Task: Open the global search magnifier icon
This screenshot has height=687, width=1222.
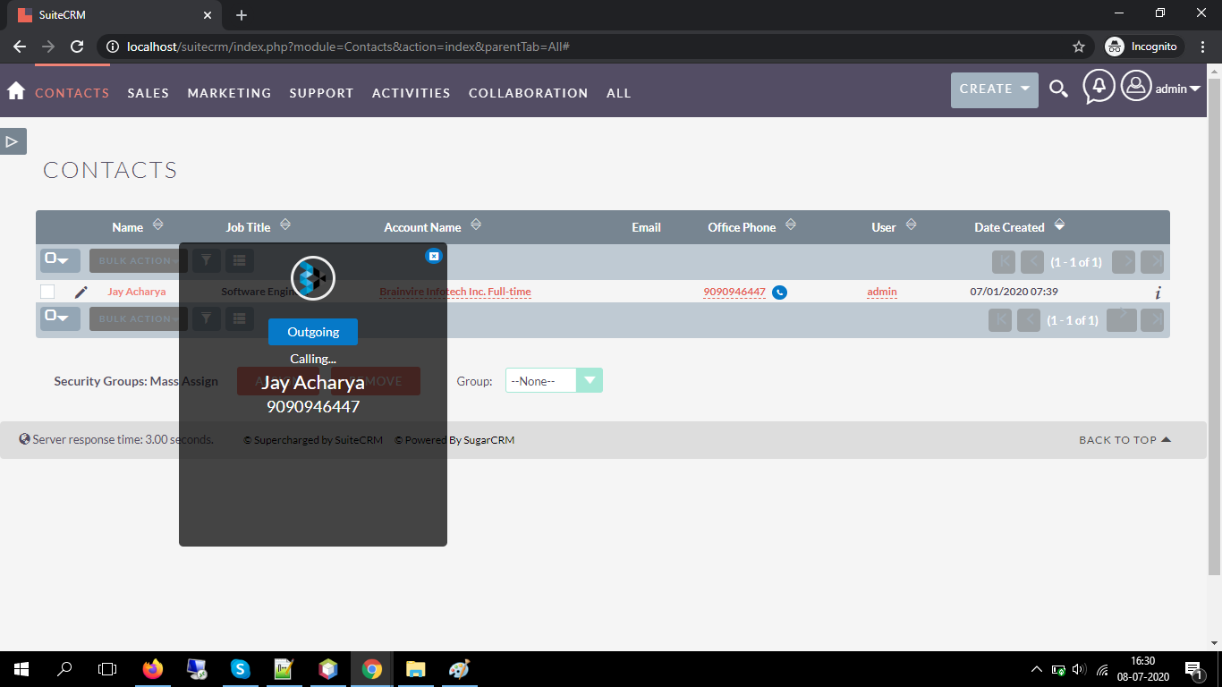Action: (x=1058, y=89)
